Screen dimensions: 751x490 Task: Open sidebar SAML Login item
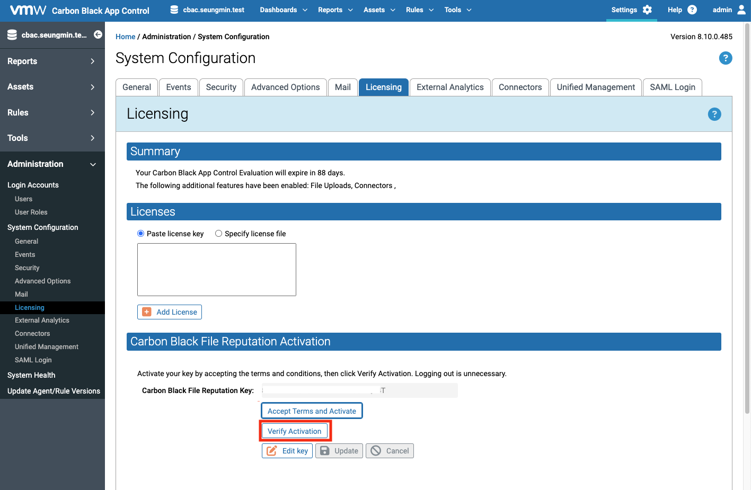(33, 360)
